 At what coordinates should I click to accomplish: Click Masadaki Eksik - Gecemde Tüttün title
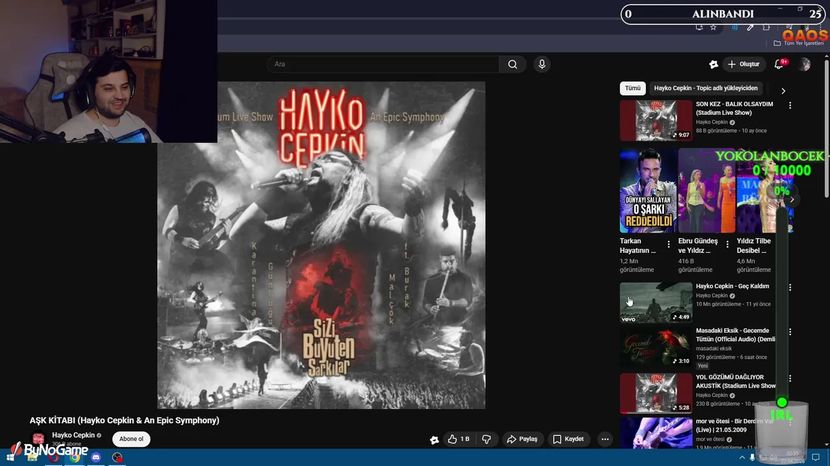735,335
